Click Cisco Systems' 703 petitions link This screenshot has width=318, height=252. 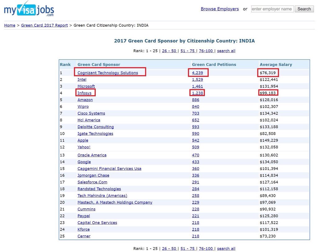point(196,113)
